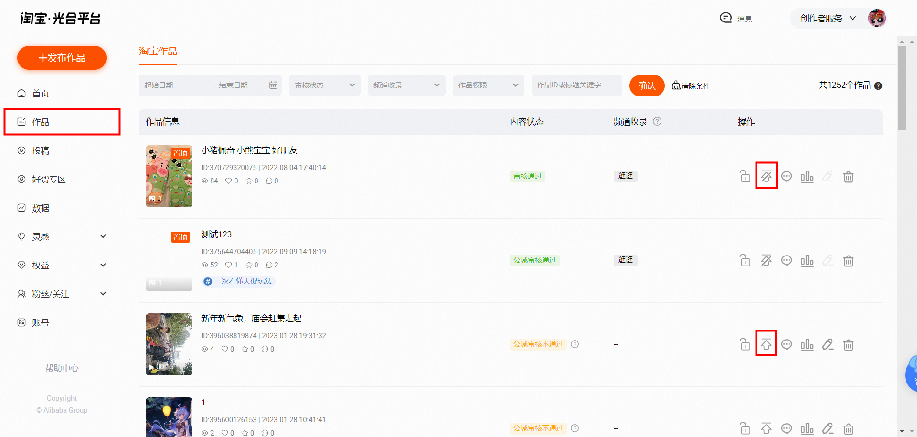Screen dimensions: 917x437
Task: Click the 确认 filter button
Action: 647,85
